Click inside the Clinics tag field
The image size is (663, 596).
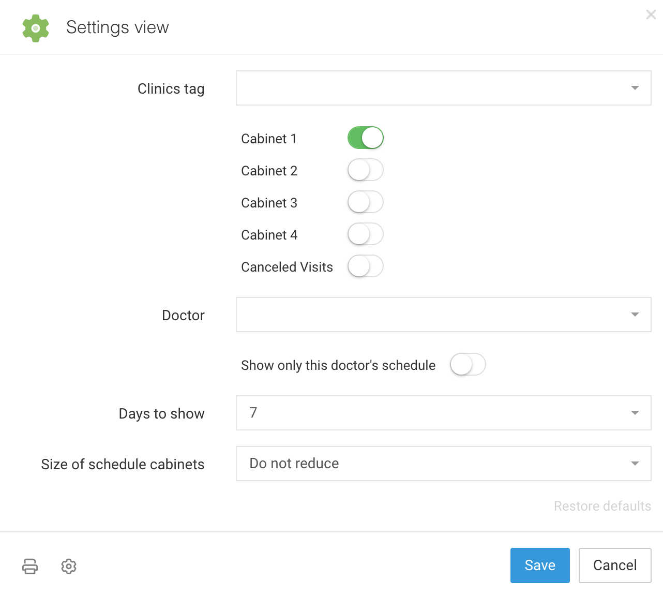[x=444, y=88]
